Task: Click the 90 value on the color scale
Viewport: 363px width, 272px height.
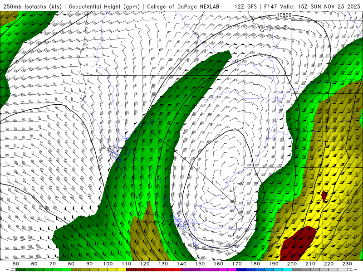Action: (x=89, y=264)
